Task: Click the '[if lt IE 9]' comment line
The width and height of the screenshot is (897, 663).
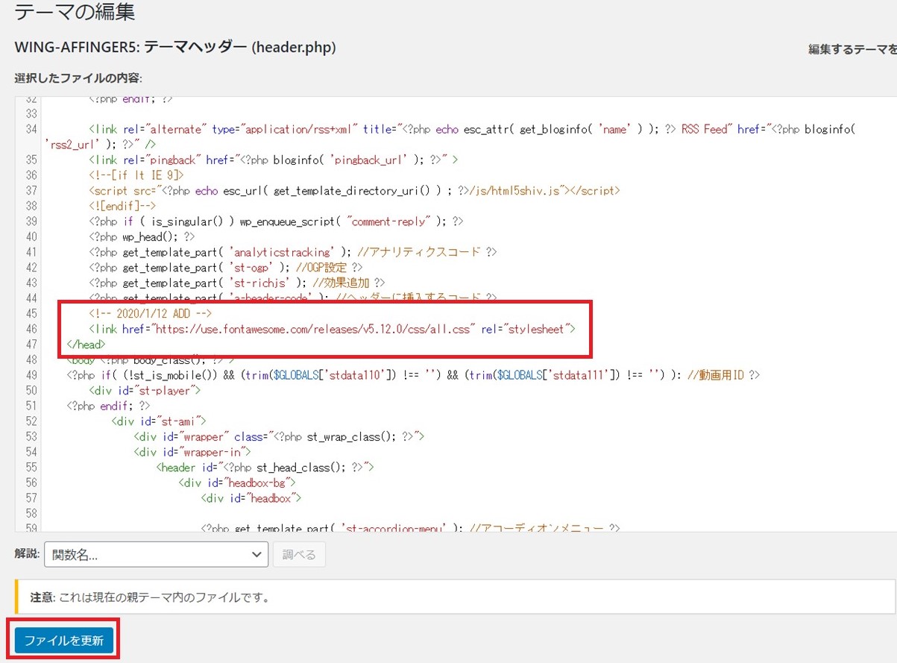Action: (136, 175)
